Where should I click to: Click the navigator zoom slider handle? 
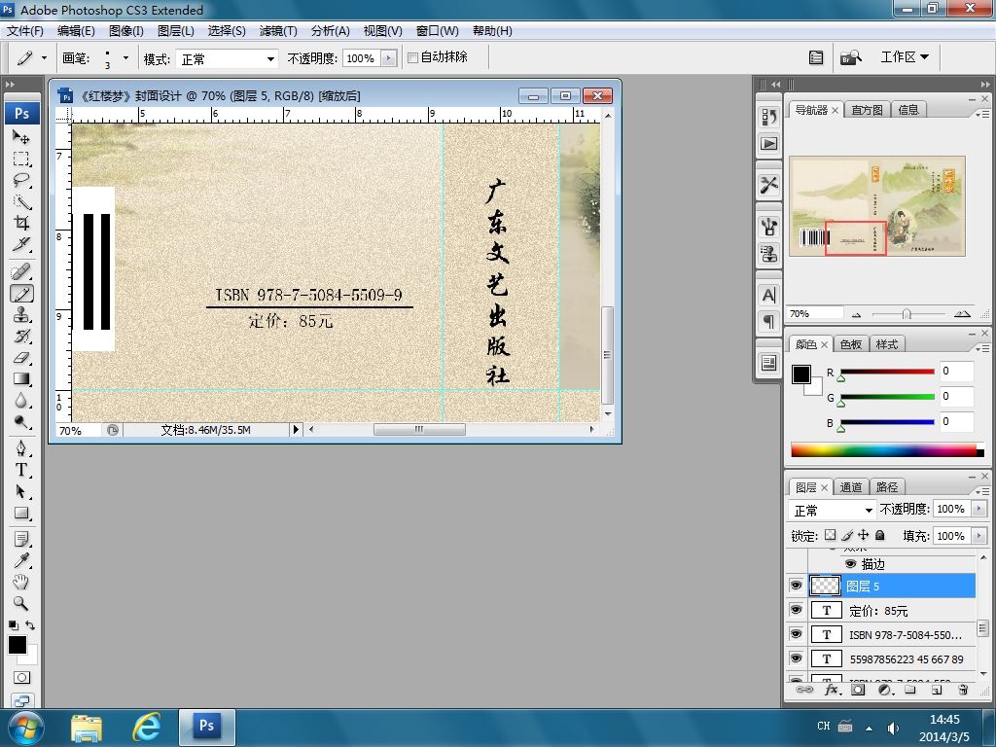pos(907,314)
